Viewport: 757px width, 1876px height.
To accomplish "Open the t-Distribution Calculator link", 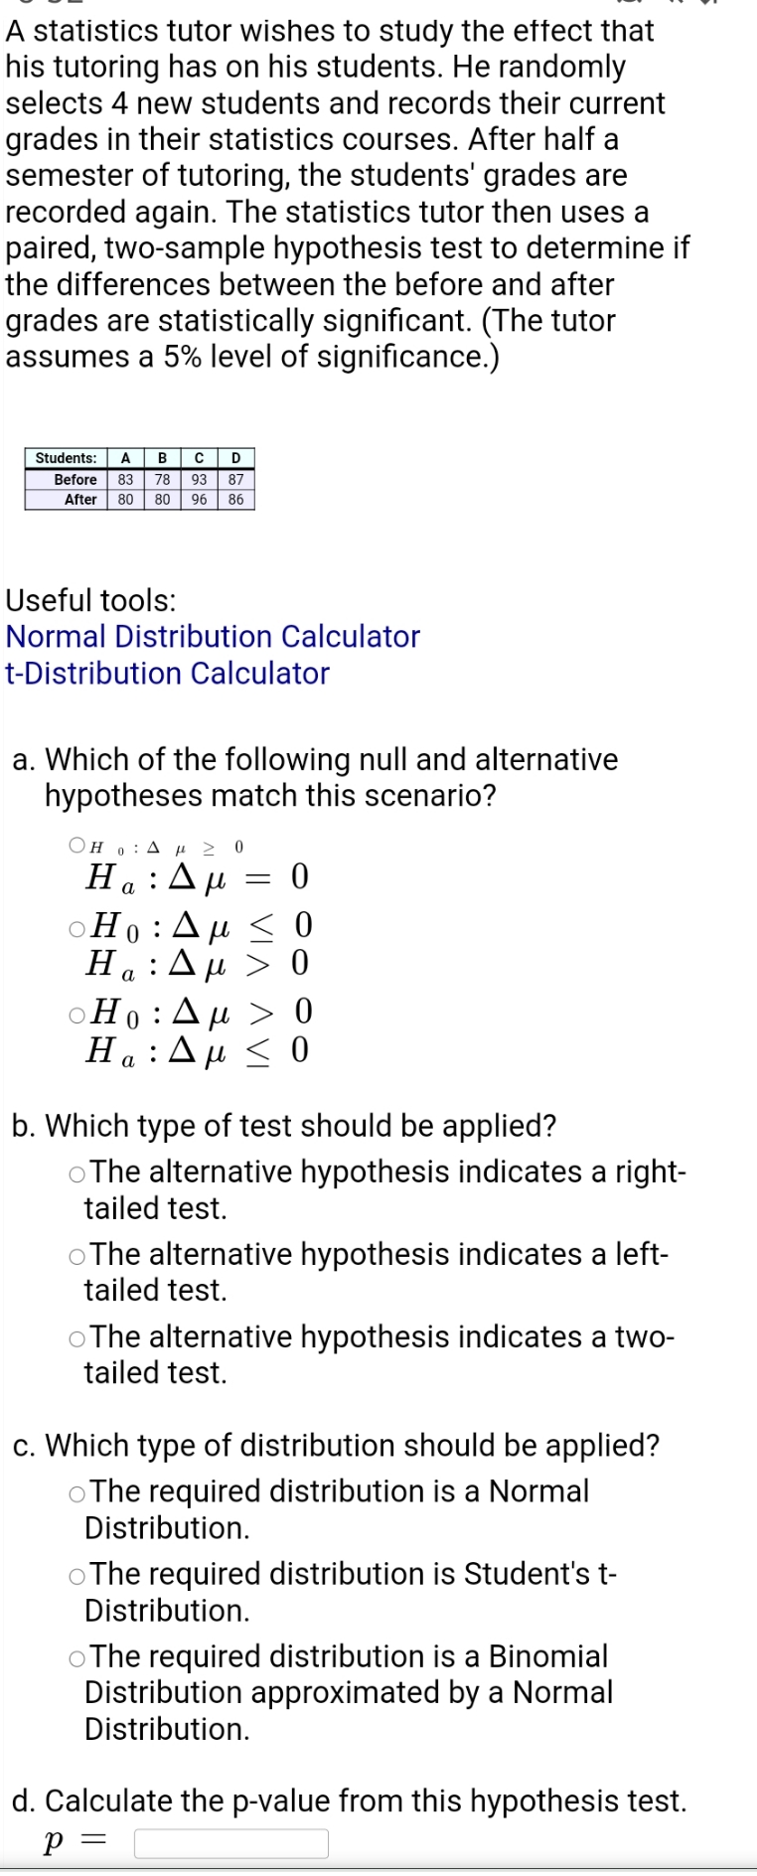I will tap(167, 674).
